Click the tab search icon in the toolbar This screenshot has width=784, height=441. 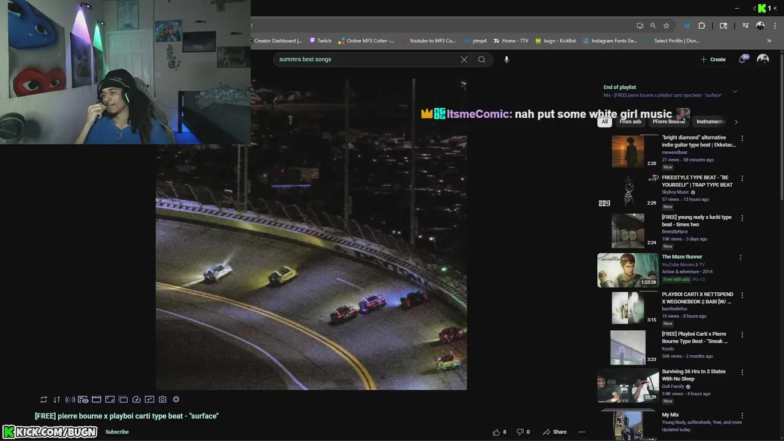[723, 26]
